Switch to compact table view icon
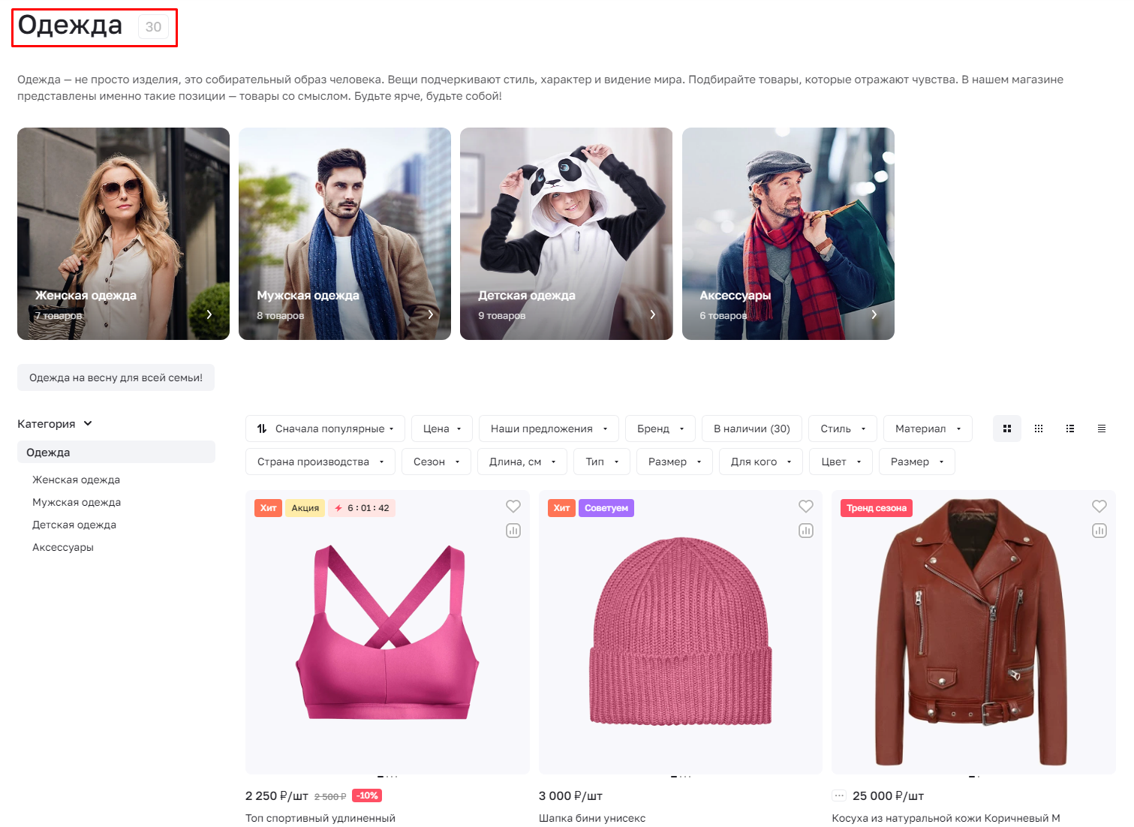 click(1102, 429)
